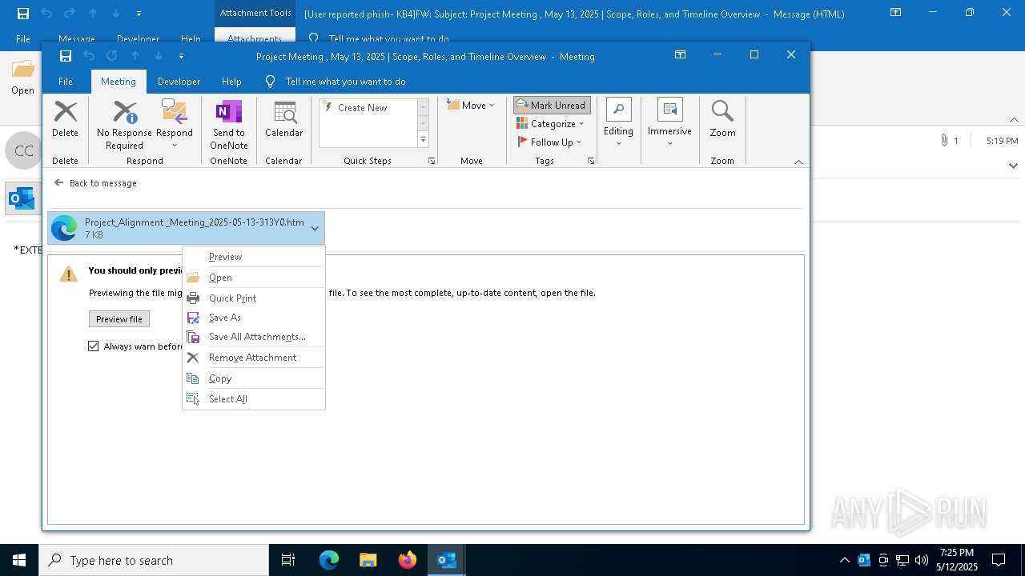Click the Outlook taskbar icon
Viewport: 1025px width, 576px height.
click(447, 560)
